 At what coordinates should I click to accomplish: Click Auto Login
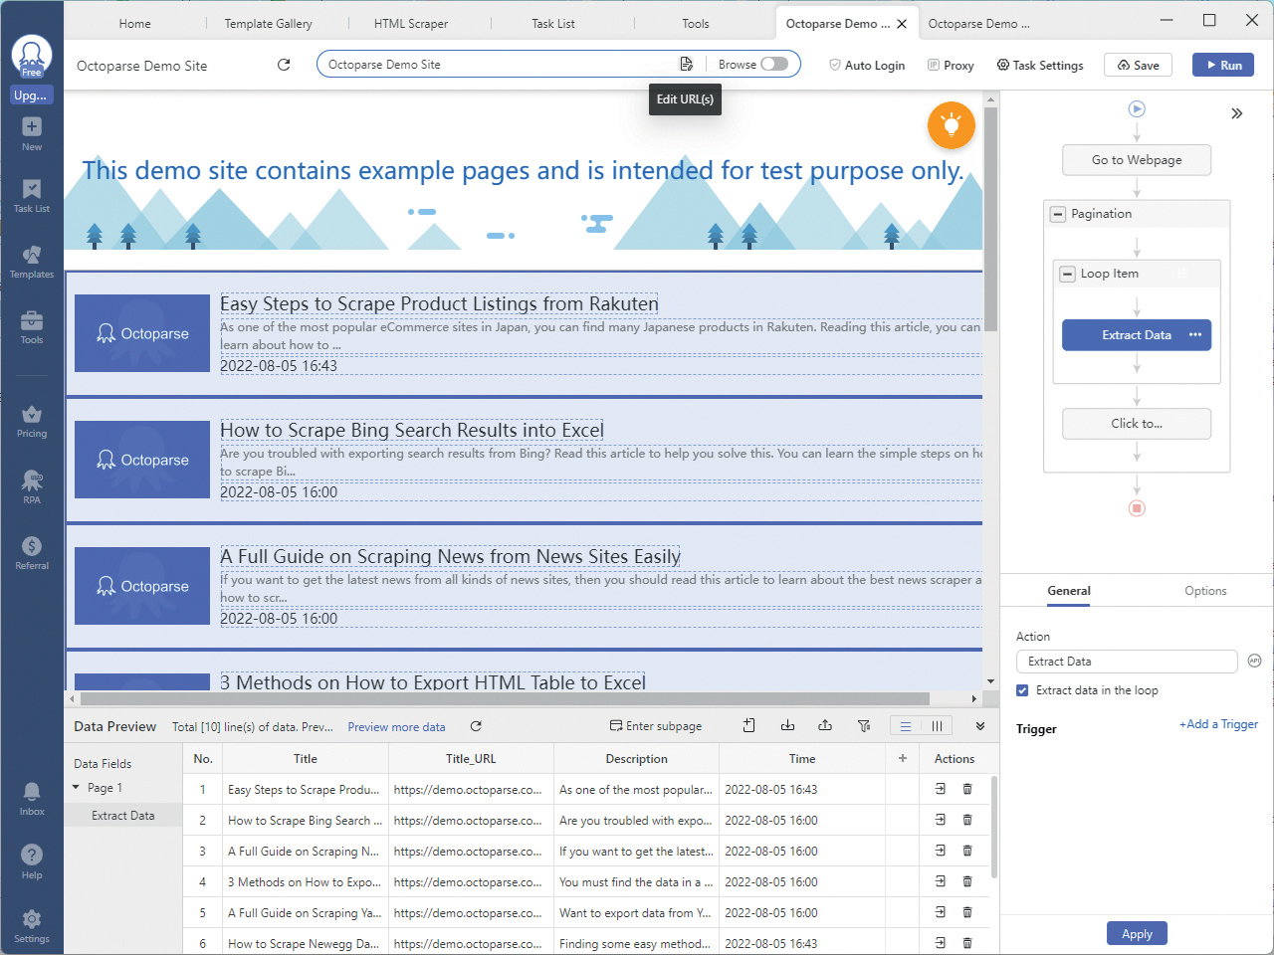tap(867, 65)
